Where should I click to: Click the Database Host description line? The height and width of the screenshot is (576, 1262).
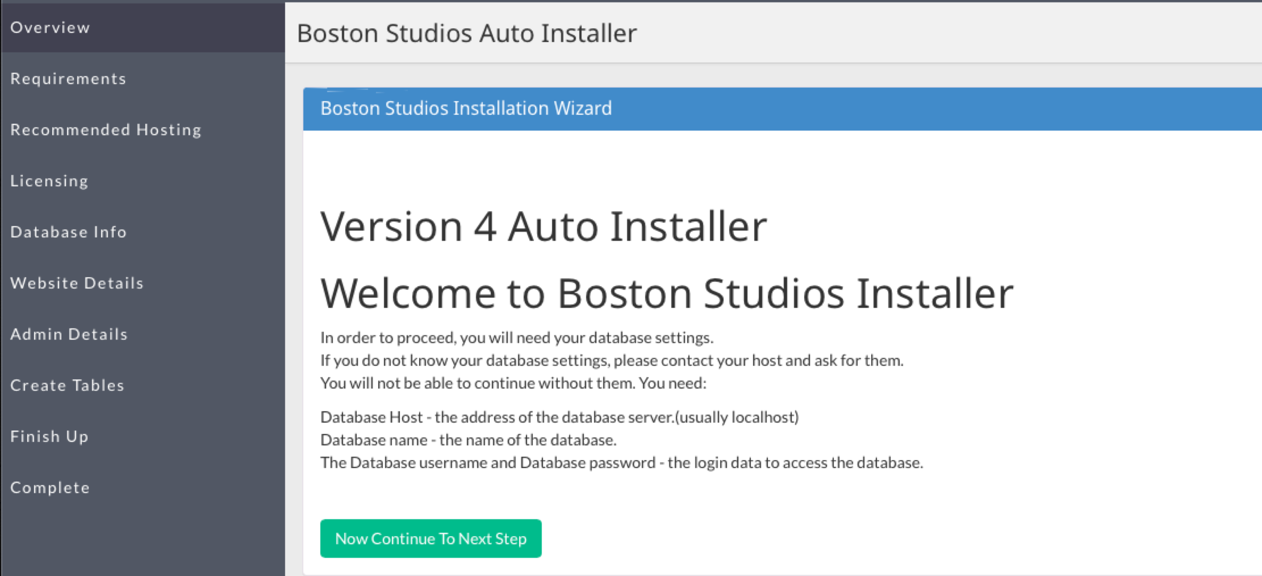click(x=559, y=417)
